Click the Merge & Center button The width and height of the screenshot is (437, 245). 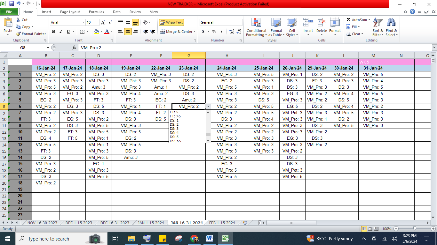coord(176,32)
